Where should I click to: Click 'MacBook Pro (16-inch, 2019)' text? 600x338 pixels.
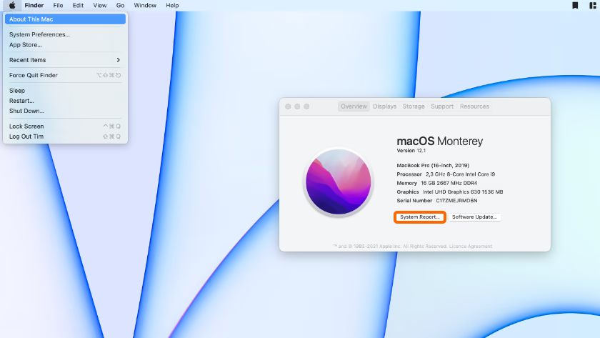tap(433, 165)
